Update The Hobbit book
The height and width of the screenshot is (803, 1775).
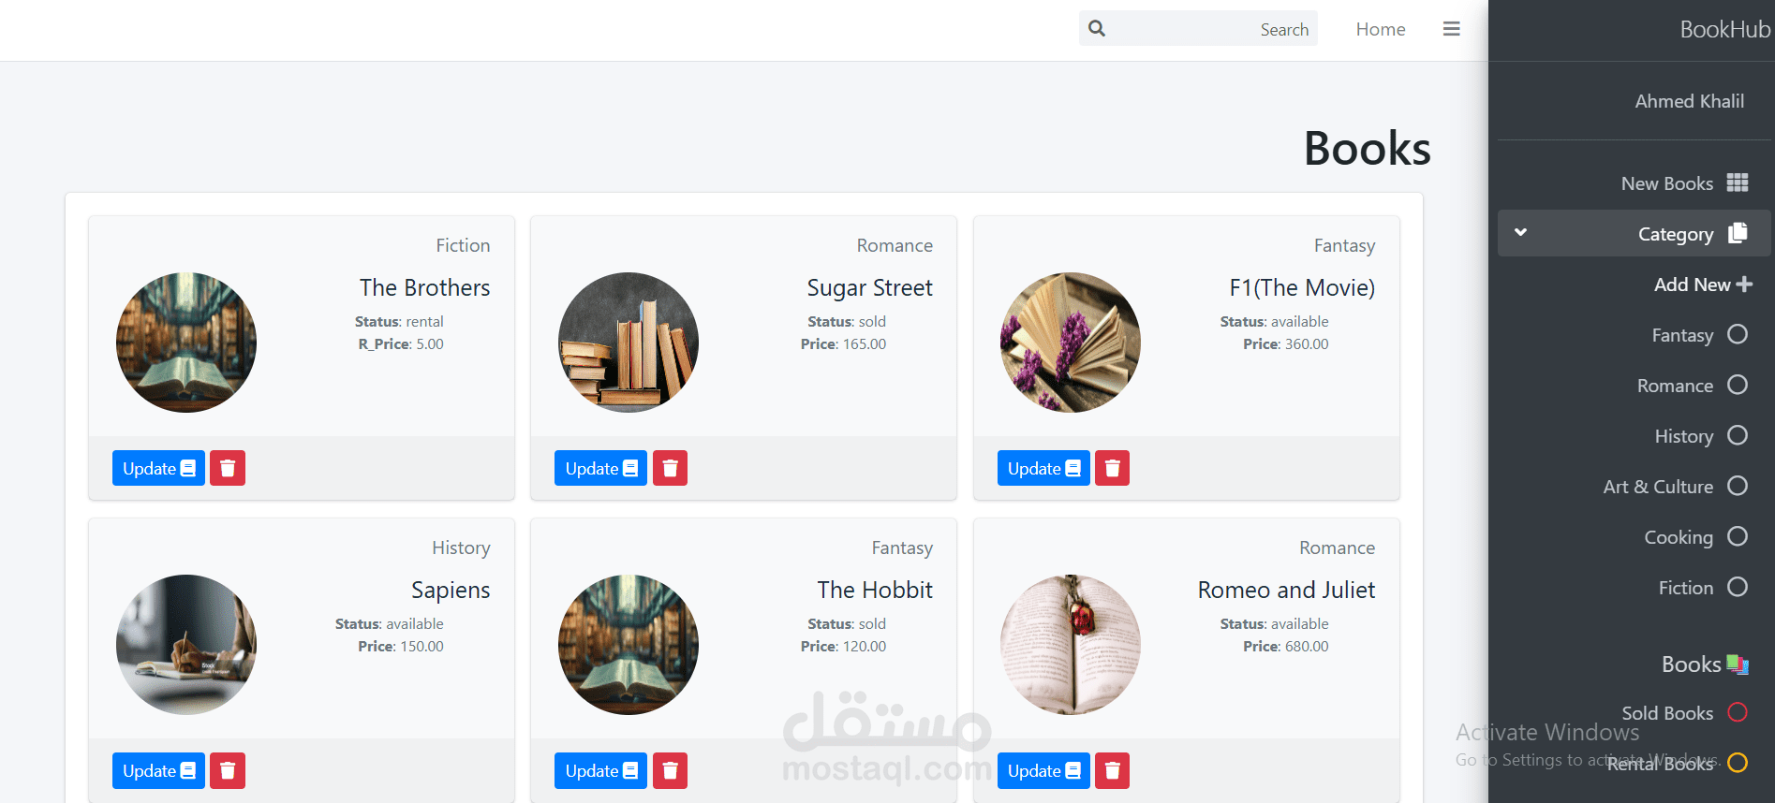pos(600,770)
